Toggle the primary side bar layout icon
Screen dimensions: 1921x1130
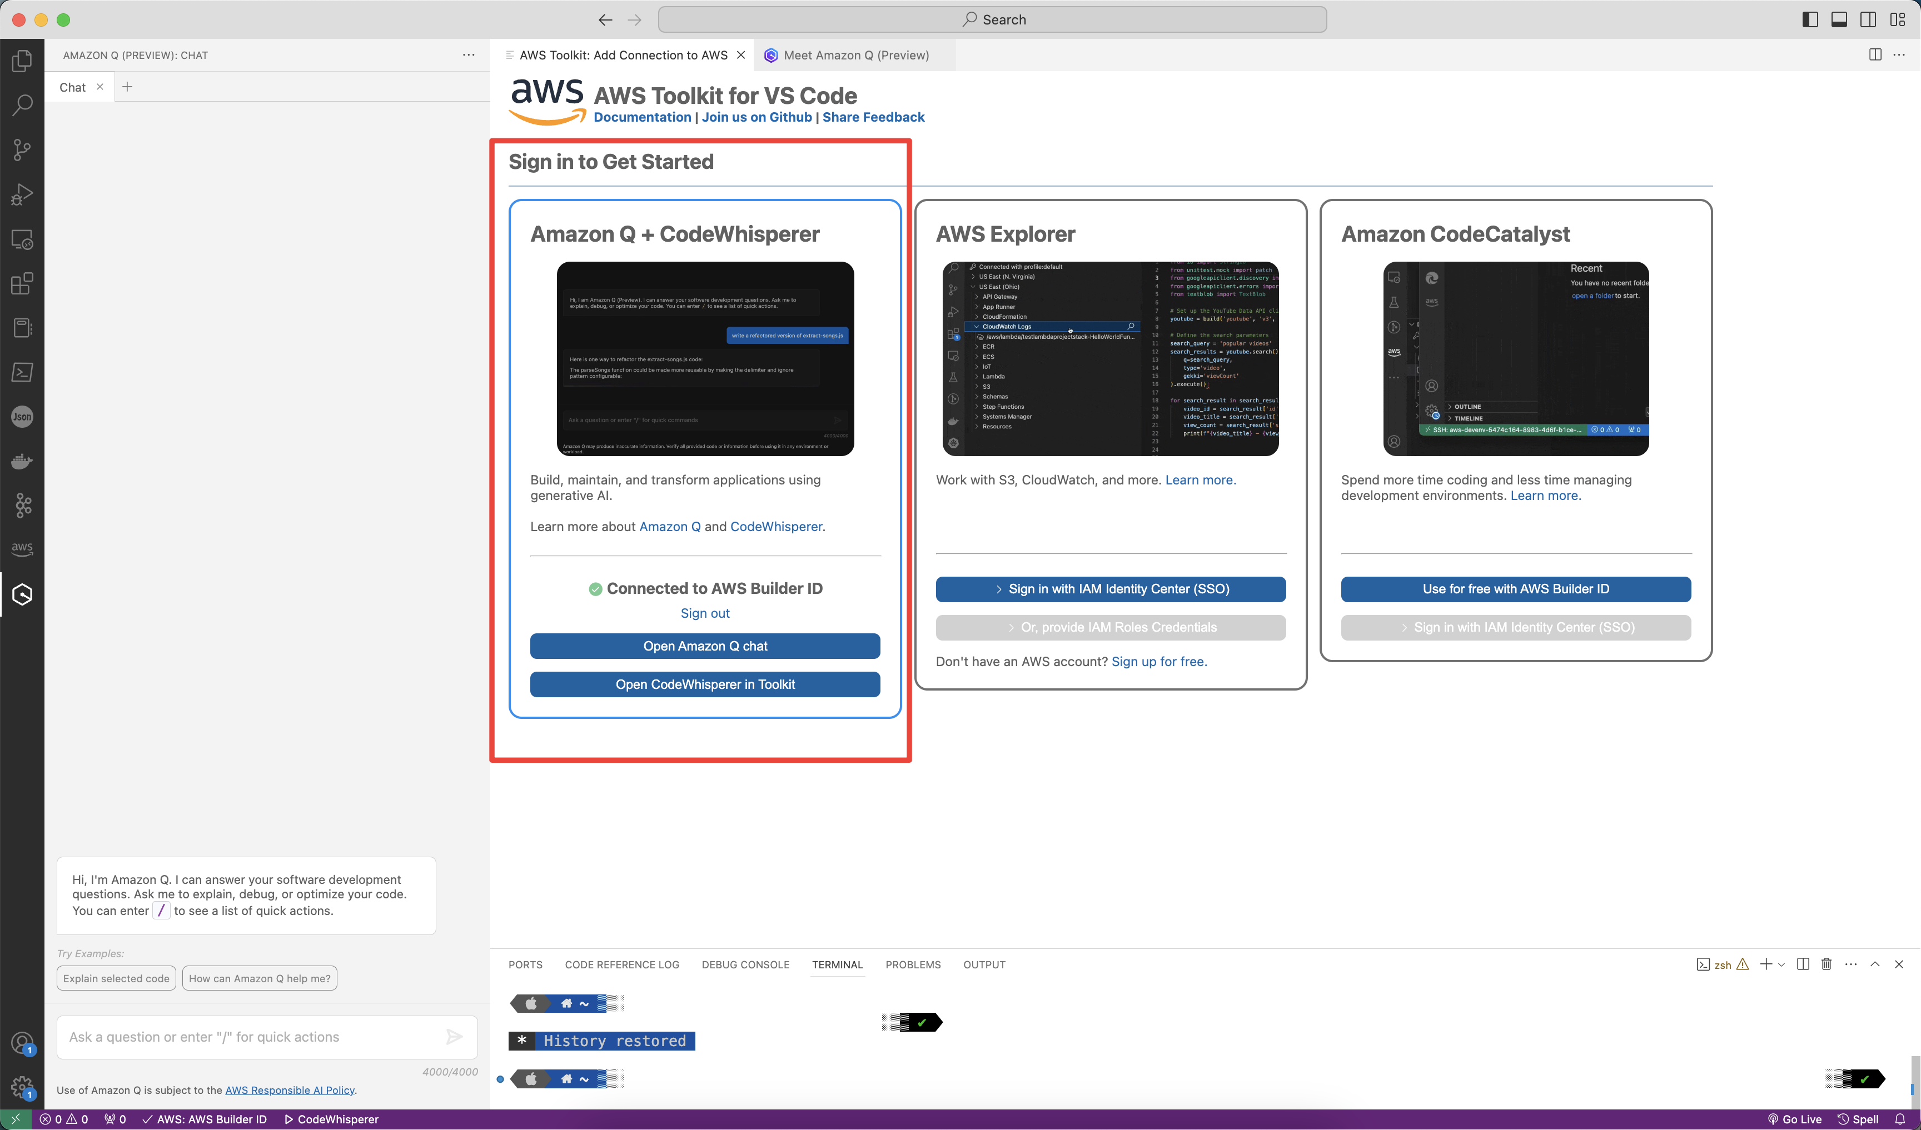point(1810,20)
